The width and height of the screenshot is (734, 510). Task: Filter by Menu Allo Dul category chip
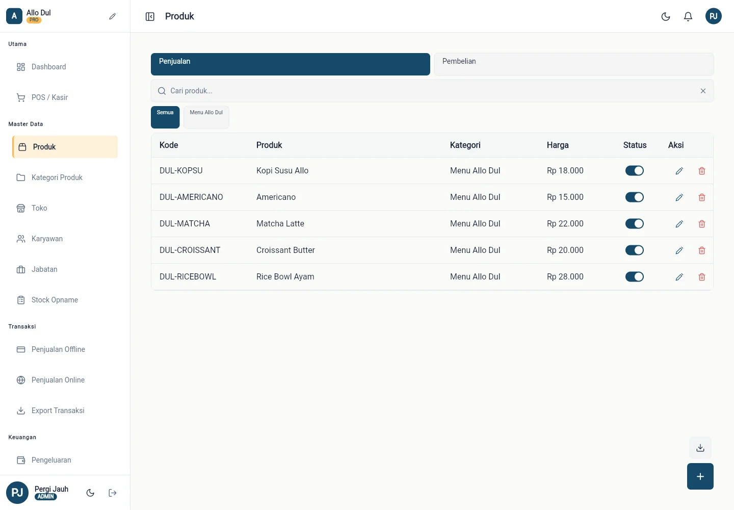[206, 117]
